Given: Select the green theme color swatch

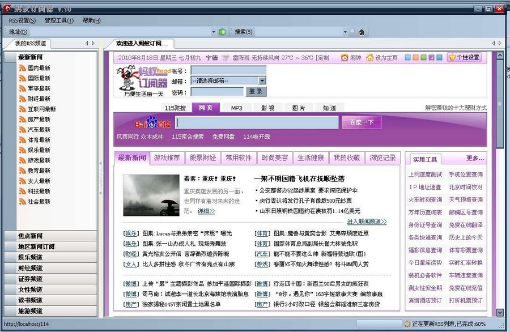Looking at the screenshot, I should click(x=423, y=58).
